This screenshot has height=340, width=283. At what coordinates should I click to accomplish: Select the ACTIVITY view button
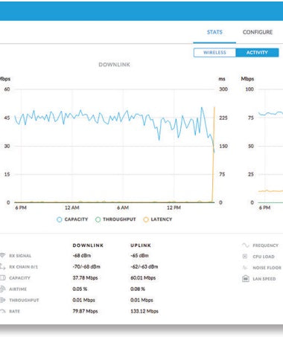257,53
